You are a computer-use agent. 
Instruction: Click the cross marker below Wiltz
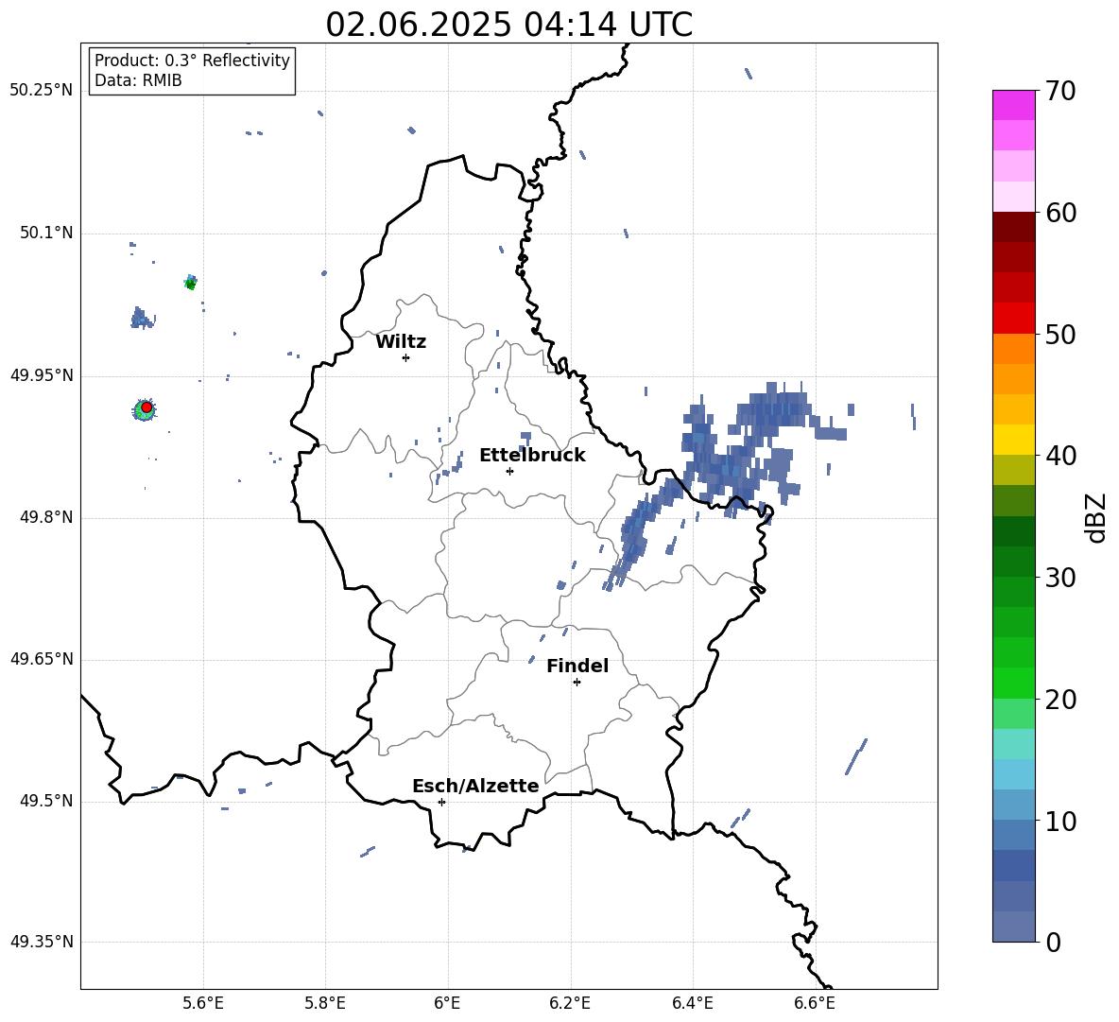405,357
